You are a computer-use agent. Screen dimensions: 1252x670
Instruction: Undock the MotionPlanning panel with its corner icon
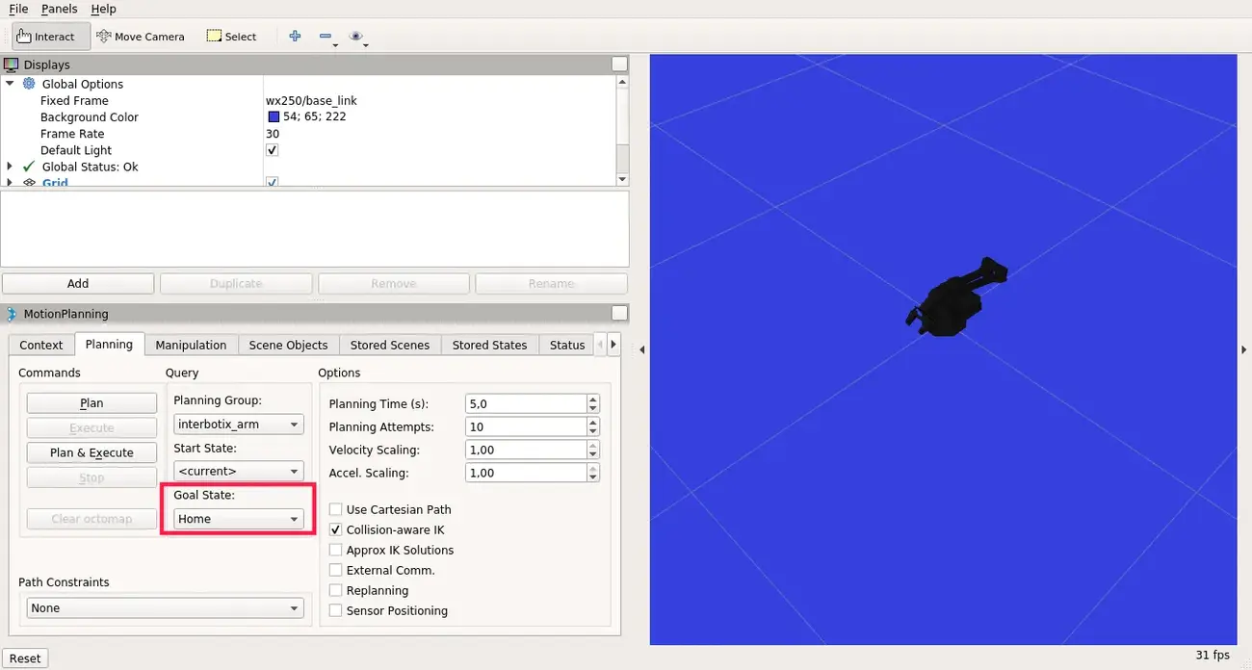pyautogui.click(x=619, y=313)
